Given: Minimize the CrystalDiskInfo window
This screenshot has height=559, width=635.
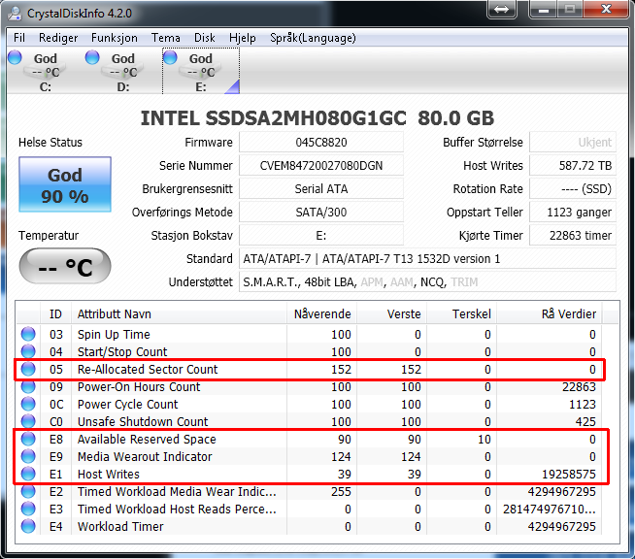Looking at the screenshot, I should (x=543, y=10).
